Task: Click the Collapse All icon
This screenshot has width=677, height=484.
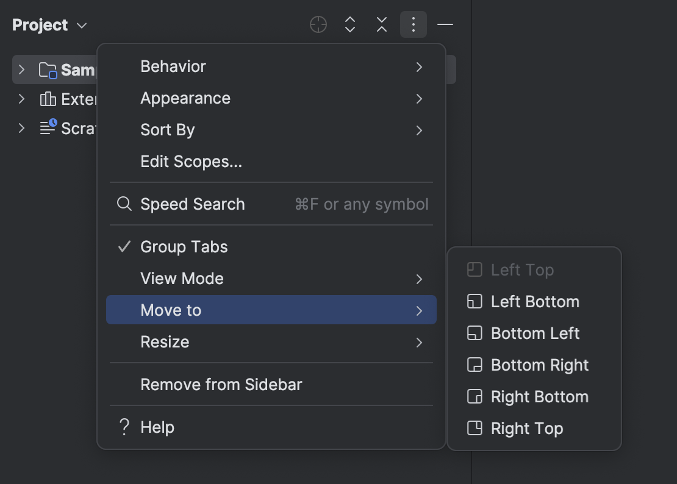Action: click(382, 24)
